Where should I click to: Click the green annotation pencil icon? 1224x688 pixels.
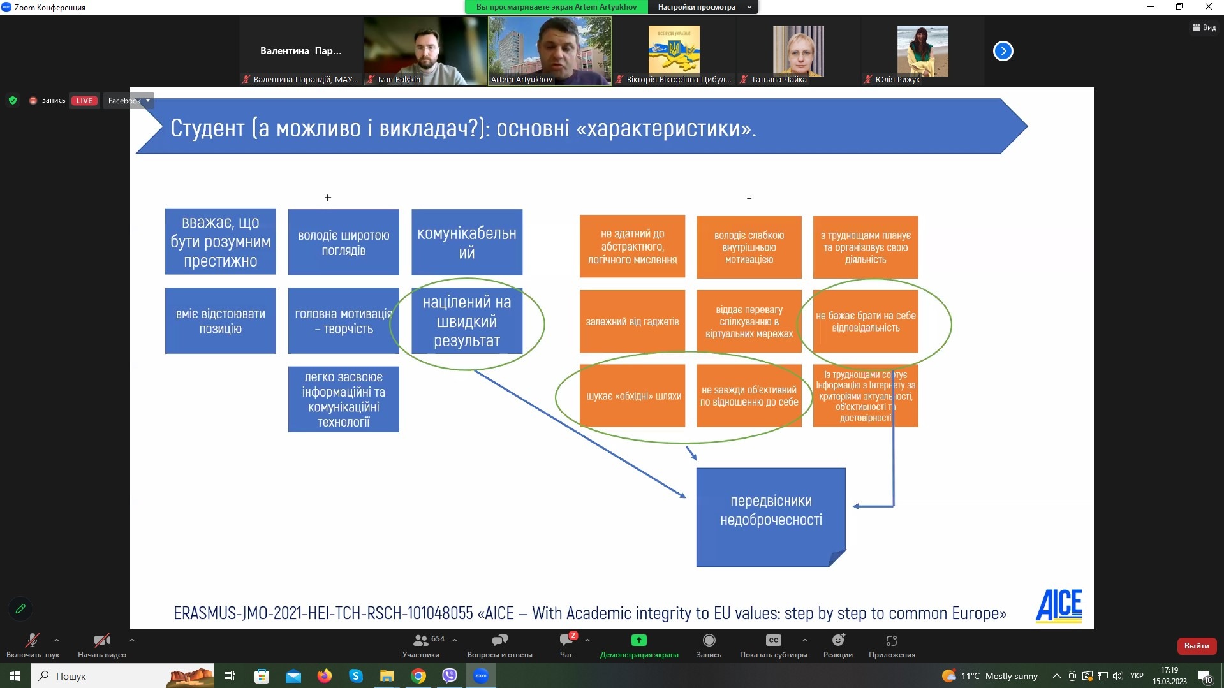(20, 609)
